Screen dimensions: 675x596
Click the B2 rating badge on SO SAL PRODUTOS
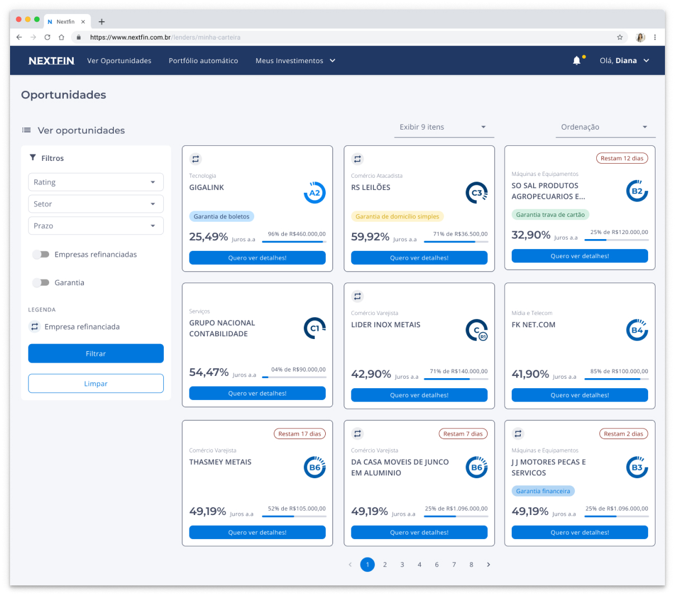click(637, 191)
